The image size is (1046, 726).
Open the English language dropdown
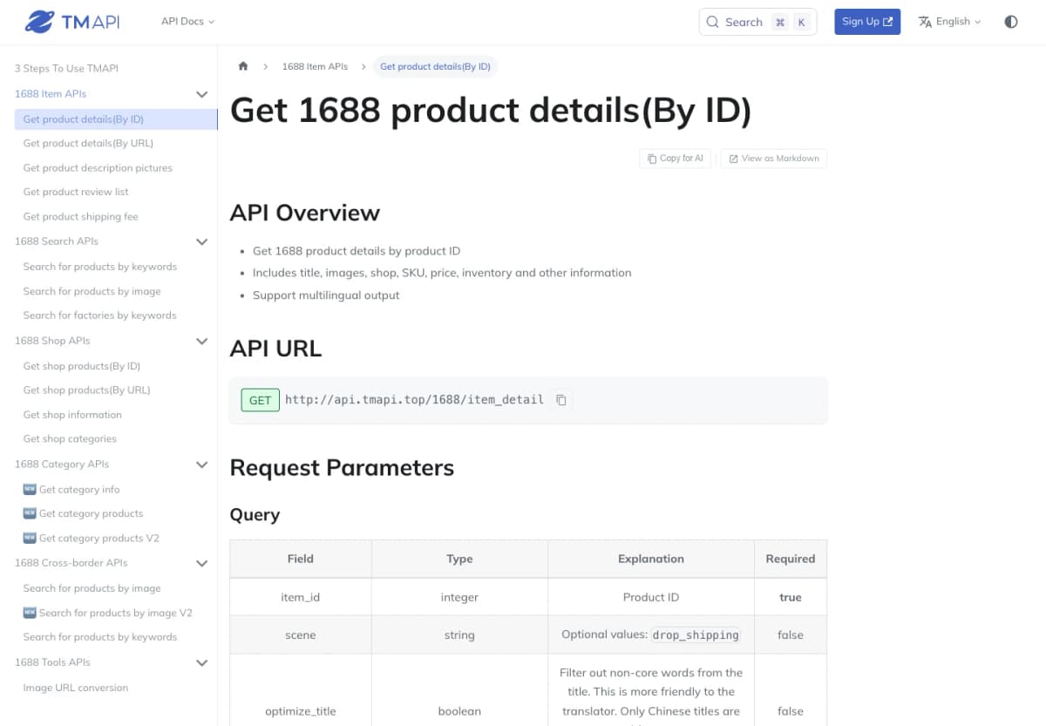click(x=949, y=22)
